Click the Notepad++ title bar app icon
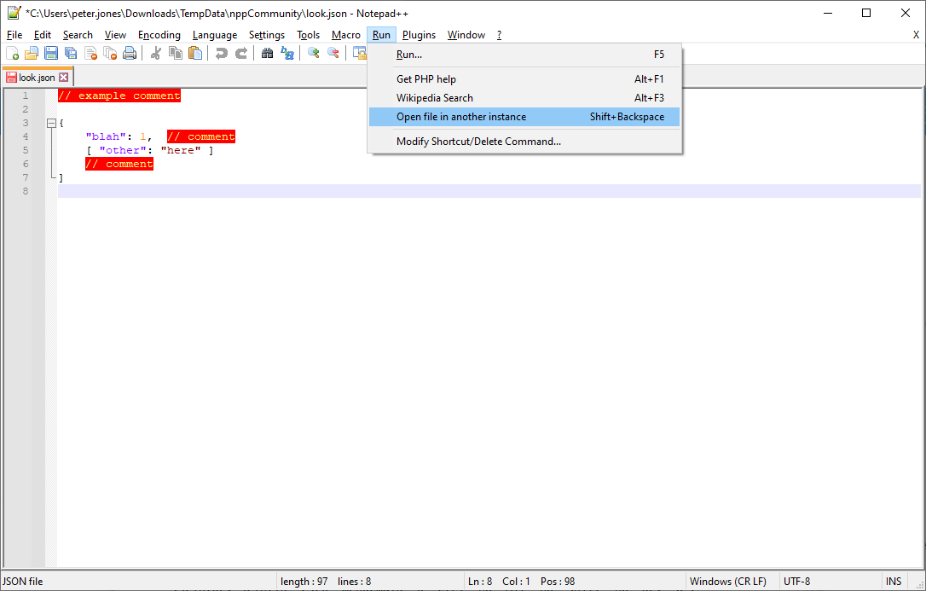Viewport: 926px width, 591px height. point(14,13)
